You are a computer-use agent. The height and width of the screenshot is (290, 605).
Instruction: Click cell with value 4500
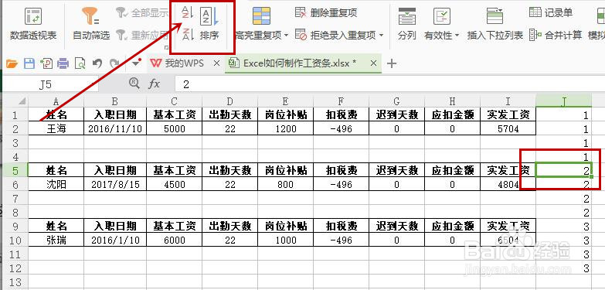pos(175,185)
